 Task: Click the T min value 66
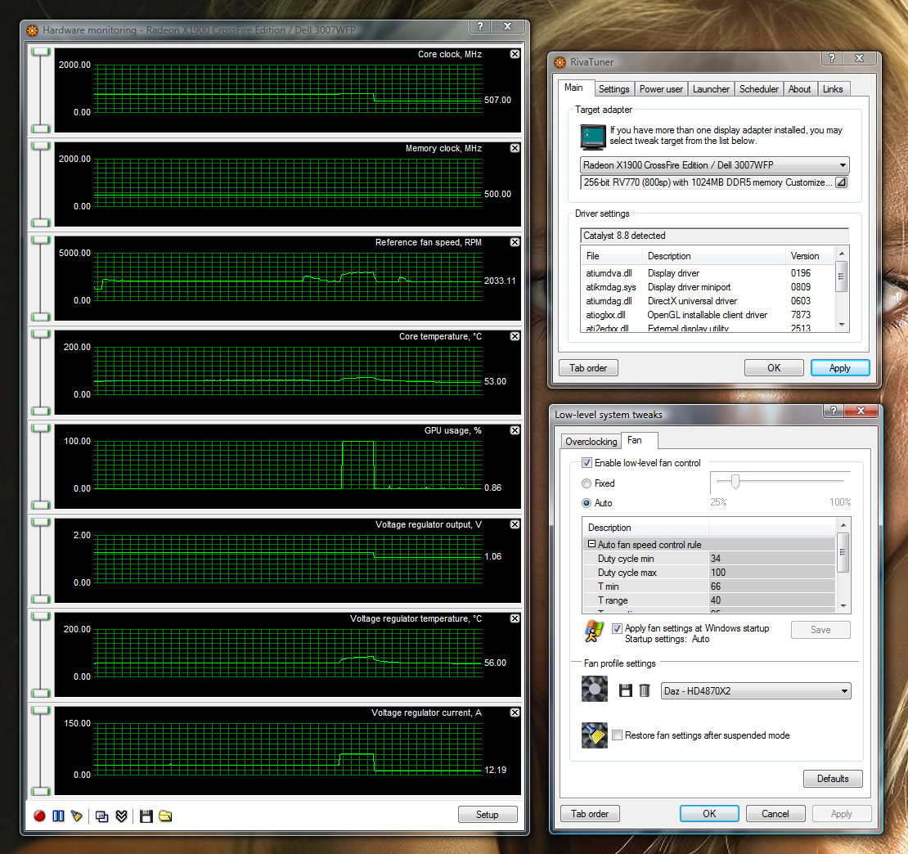tap(772, 587)
